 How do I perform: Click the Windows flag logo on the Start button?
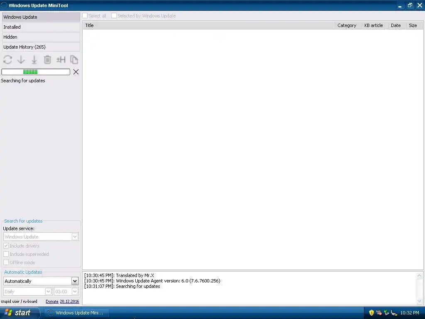tap(8, 312)
